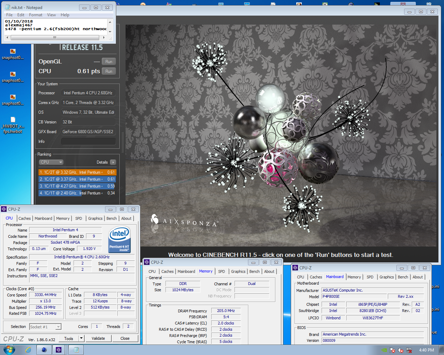Select the _HWBOT_x fps.hwbot desktop file

coord(13,125)
